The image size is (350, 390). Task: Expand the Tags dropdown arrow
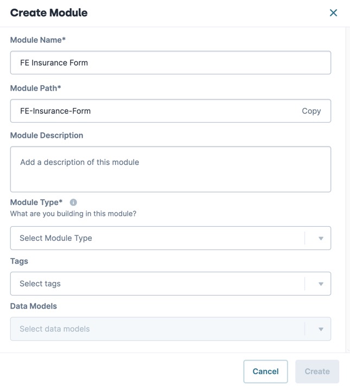click(x=321, y=284)
